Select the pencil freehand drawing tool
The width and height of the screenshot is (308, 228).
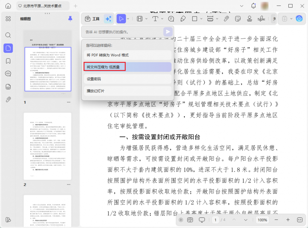coord(183,19)
